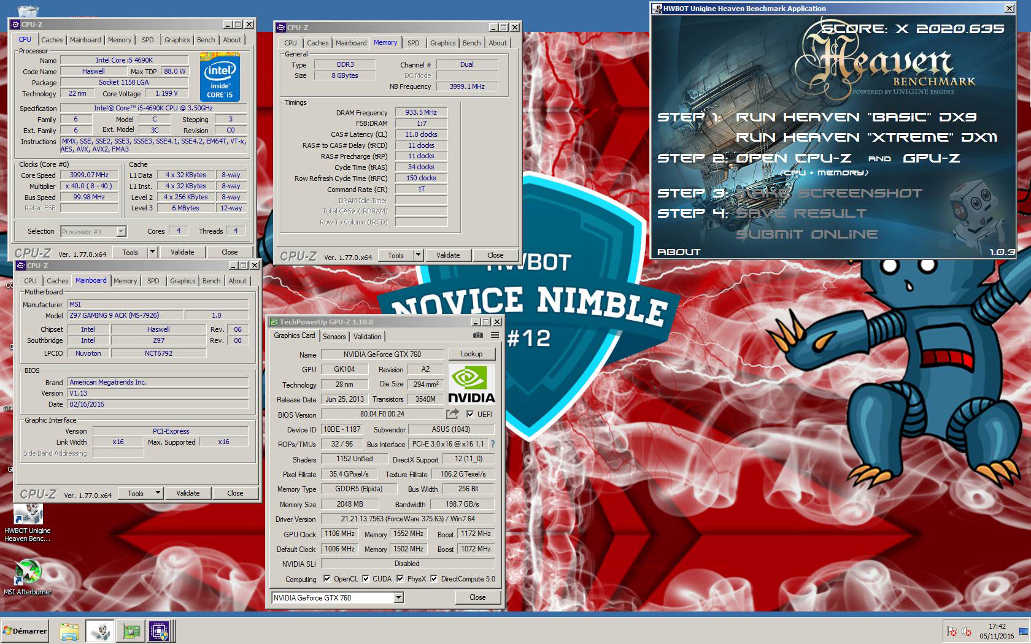Toggle the UEFI checkbox in GPU-Z
This screenshot has height=644, width=1031.
click(x=470, y=414)
